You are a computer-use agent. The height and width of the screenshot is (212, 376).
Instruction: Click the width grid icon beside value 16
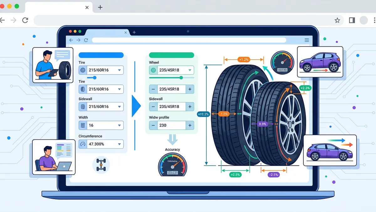82,125
